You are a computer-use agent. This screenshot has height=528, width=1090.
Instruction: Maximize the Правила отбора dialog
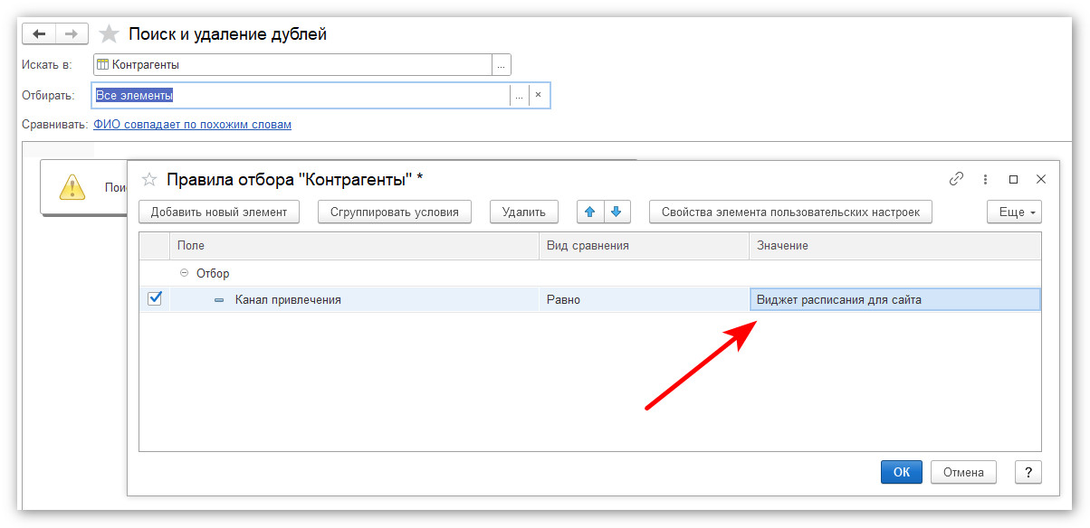pyautogui.click(x=1014, y=179)
